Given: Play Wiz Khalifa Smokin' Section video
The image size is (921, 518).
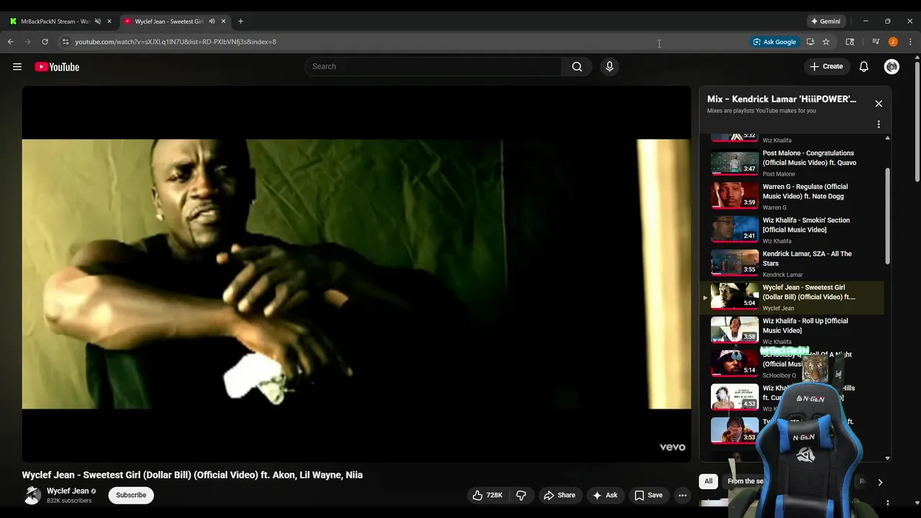Looking at the screenshot, I should [x=791, y=230].
